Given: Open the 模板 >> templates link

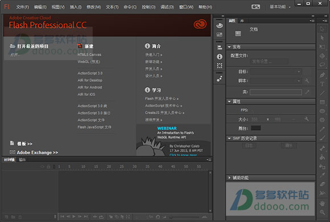Looking at the screenshot, I should point(24,144).
